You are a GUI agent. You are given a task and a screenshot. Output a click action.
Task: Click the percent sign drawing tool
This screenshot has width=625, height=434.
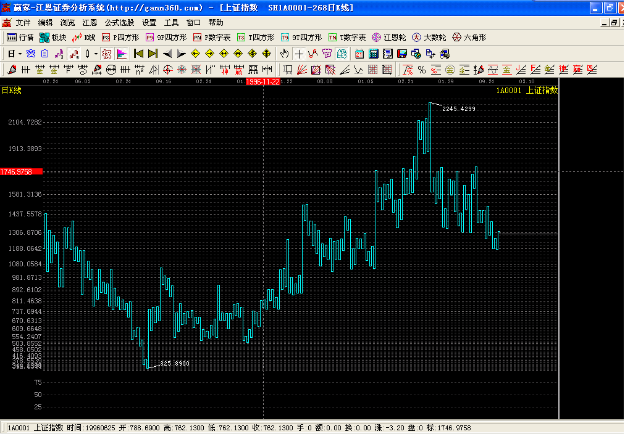click(x=422, y=69)
